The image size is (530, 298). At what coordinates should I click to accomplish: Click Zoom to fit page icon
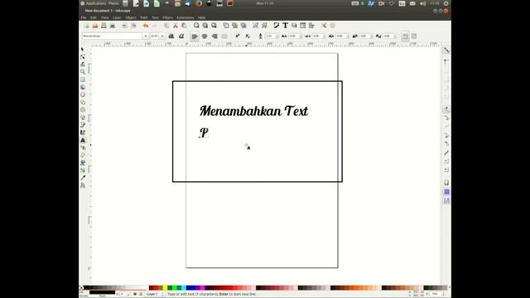[x=214, y=26]
